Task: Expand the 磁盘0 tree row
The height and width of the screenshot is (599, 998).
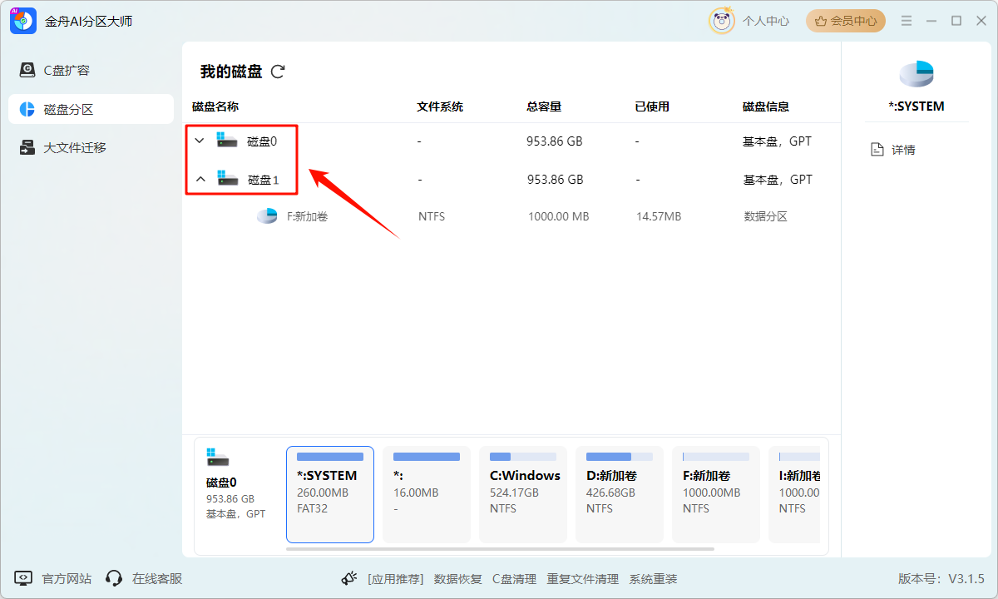Action: tap(199, 141)
